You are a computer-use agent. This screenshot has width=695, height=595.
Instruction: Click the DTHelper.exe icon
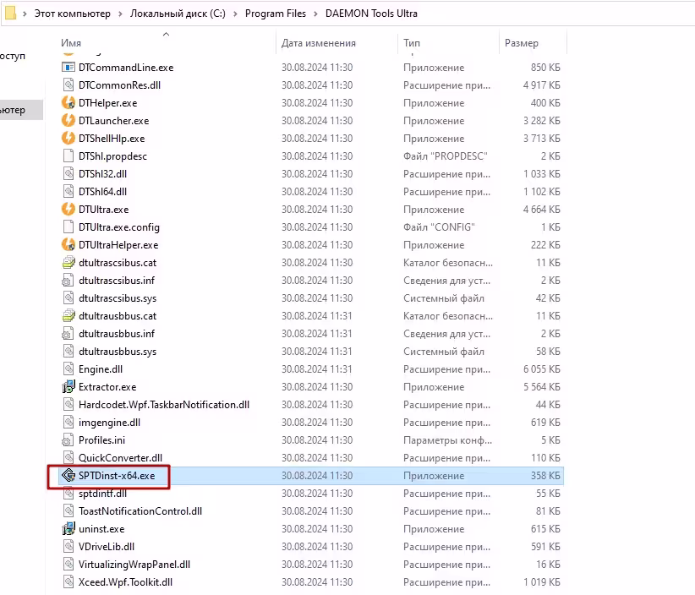tap(69, 103)
